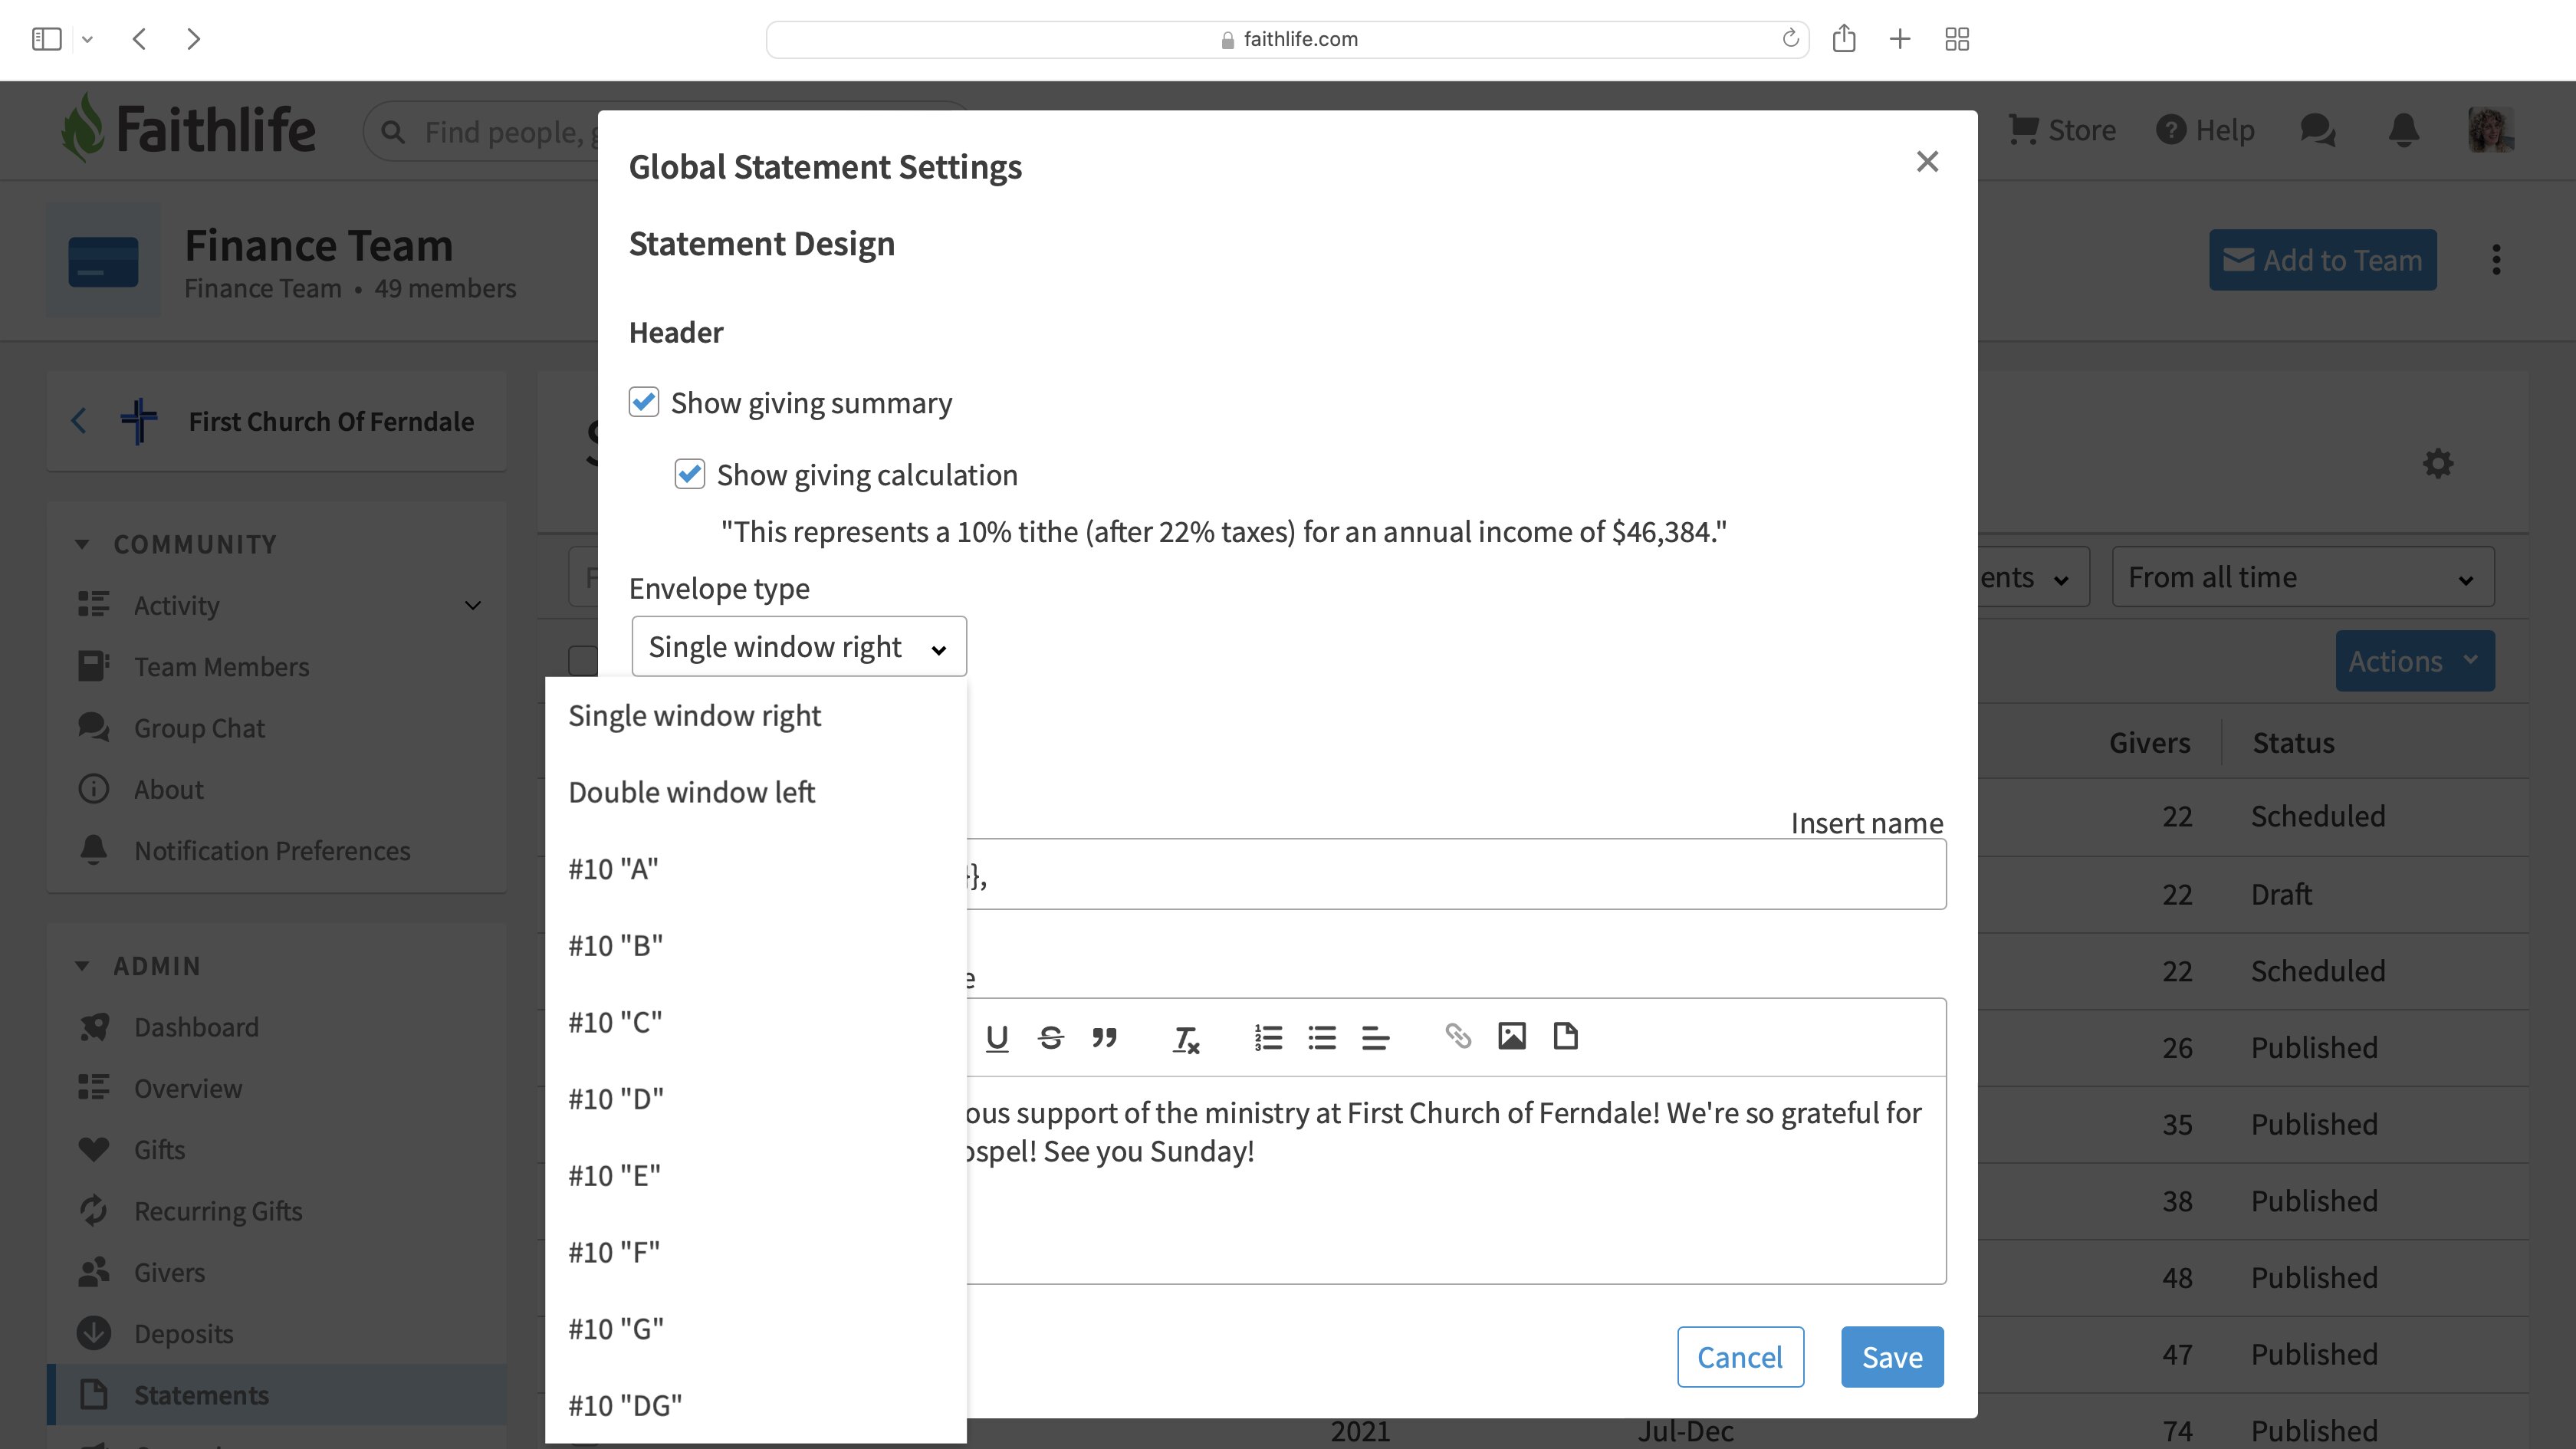Show Safari tab overview

[1957, 39]
